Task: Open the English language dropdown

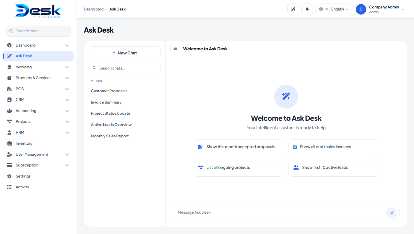Action: [334, 9]
